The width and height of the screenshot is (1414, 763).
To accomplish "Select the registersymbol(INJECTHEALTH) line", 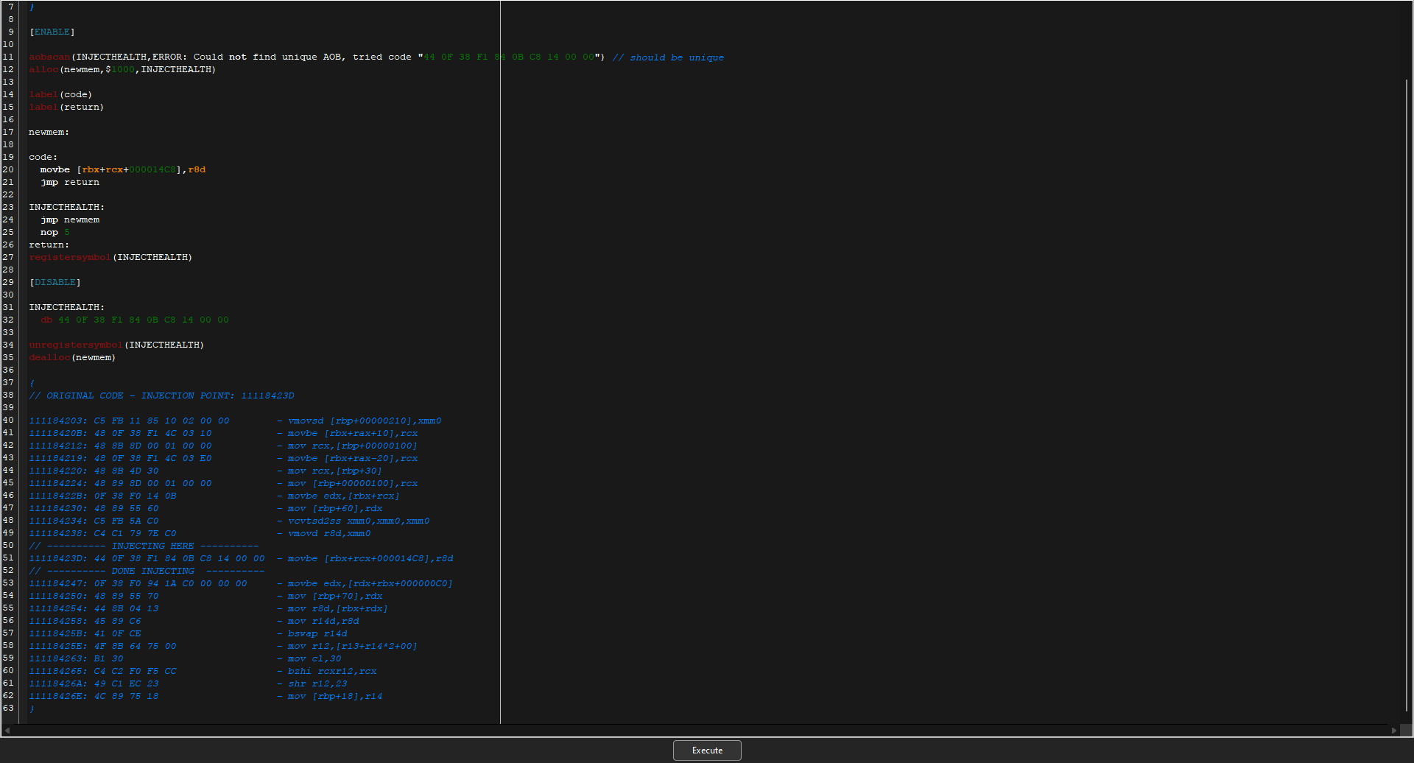I will pos(110,257).
